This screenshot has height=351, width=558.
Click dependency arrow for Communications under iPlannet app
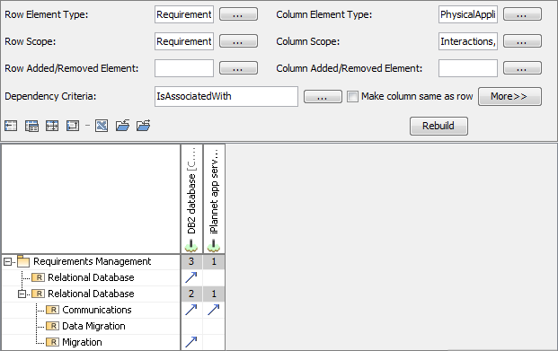(x=214, y=310)
